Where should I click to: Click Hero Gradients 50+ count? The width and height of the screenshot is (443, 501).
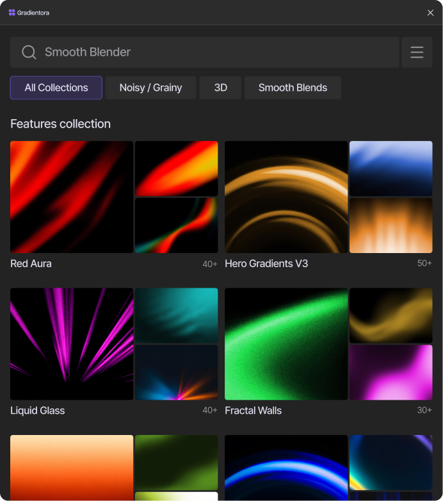424,263
